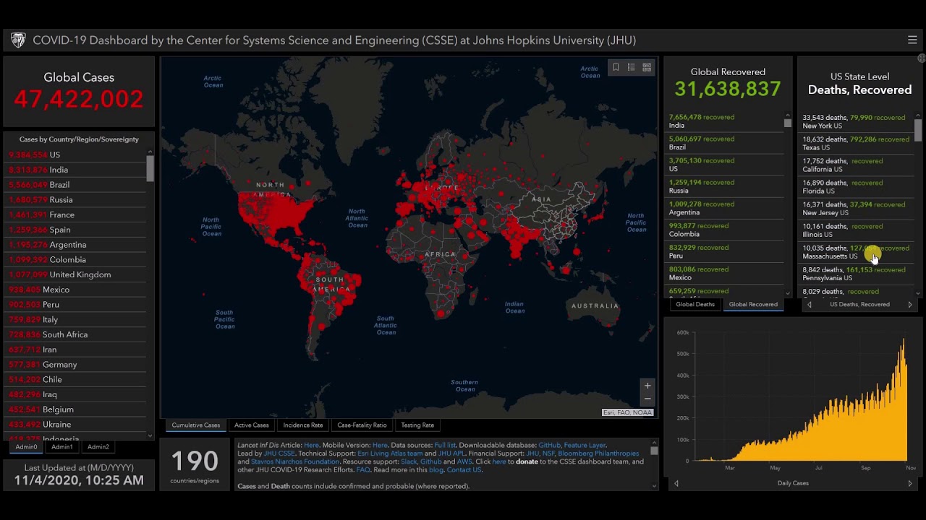
Task: Show the map legend list icon
Action: point(631,67)
